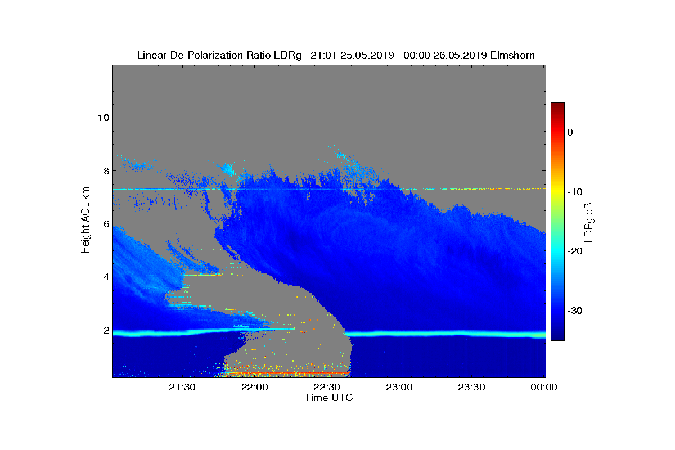675x450 pixels.
Task: Click the height tick label 10
Action: pyautogui.click(x=102, y=118)
